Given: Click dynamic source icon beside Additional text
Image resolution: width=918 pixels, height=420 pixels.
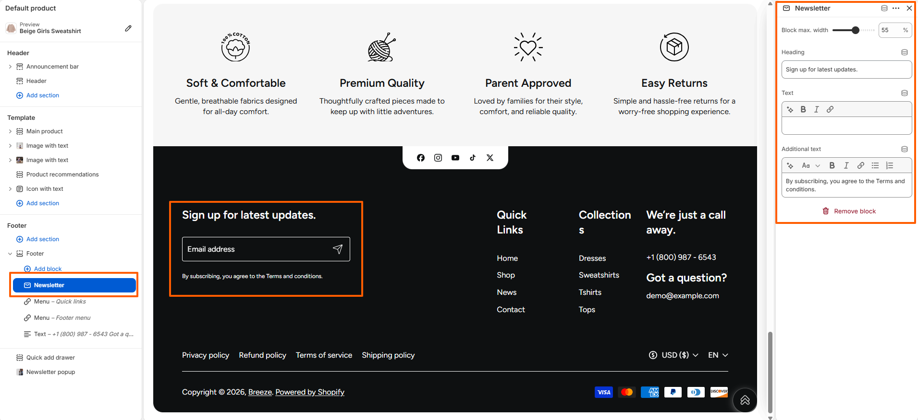Looking at the screenshot, I should pyautogui.click(x=905, y=149).
